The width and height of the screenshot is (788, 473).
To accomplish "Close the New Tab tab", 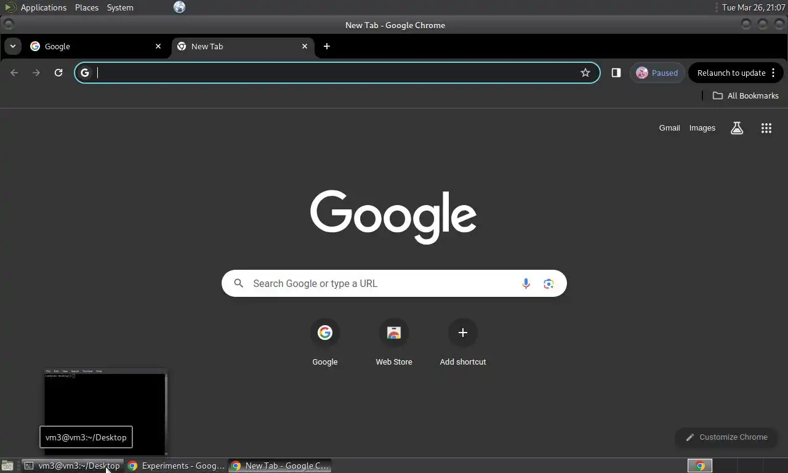I will click(x=305, y=46).
